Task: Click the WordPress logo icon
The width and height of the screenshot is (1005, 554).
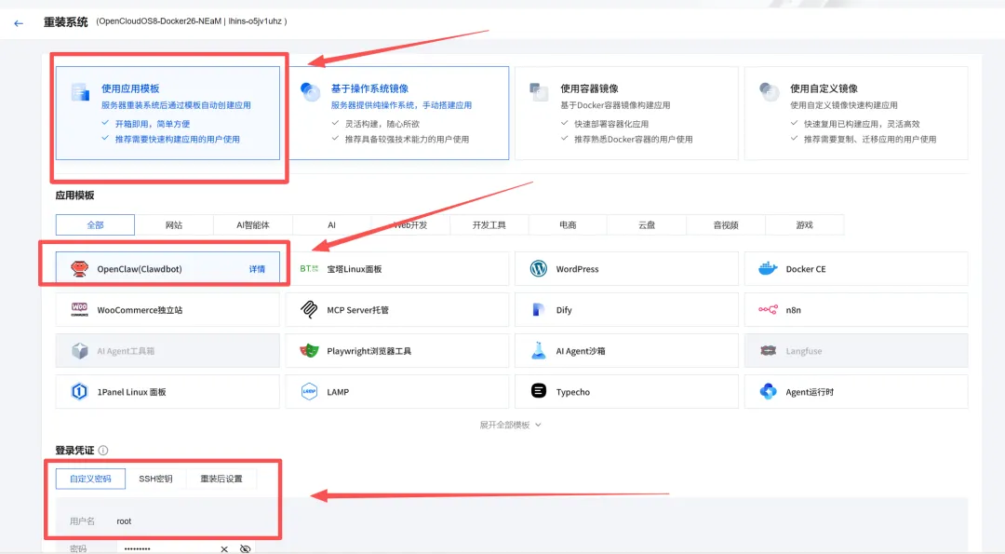Action: coord(539,269)
